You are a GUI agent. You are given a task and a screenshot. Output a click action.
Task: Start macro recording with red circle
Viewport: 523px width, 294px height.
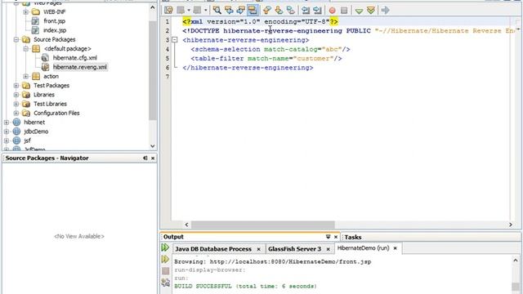pyautogui.click(x=332, y=11)
